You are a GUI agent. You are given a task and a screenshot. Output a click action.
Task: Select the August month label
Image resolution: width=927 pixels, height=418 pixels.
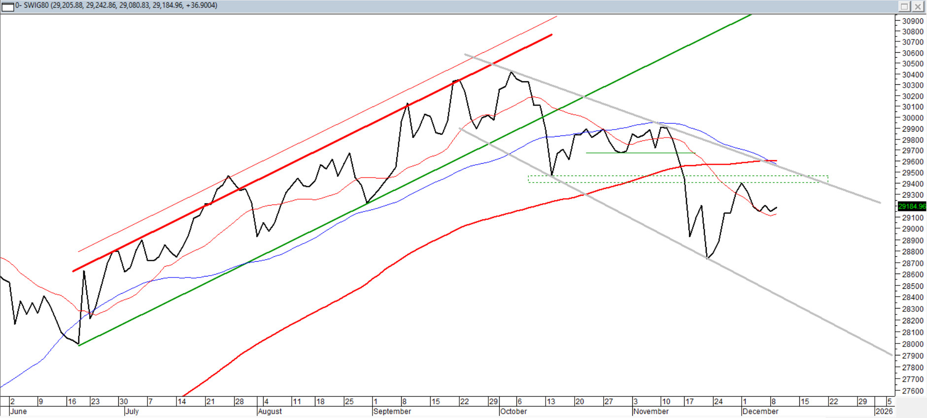[x=270, y=411]
